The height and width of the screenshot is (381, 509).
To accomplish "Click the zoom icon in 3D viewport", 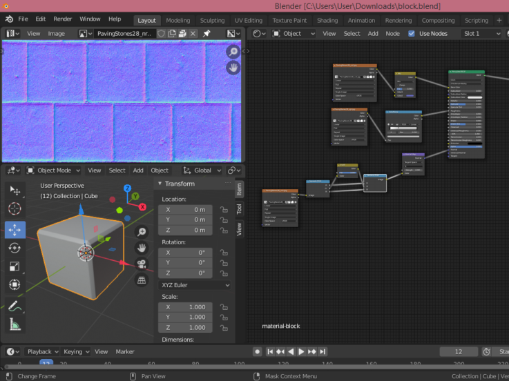I will 142,232.
